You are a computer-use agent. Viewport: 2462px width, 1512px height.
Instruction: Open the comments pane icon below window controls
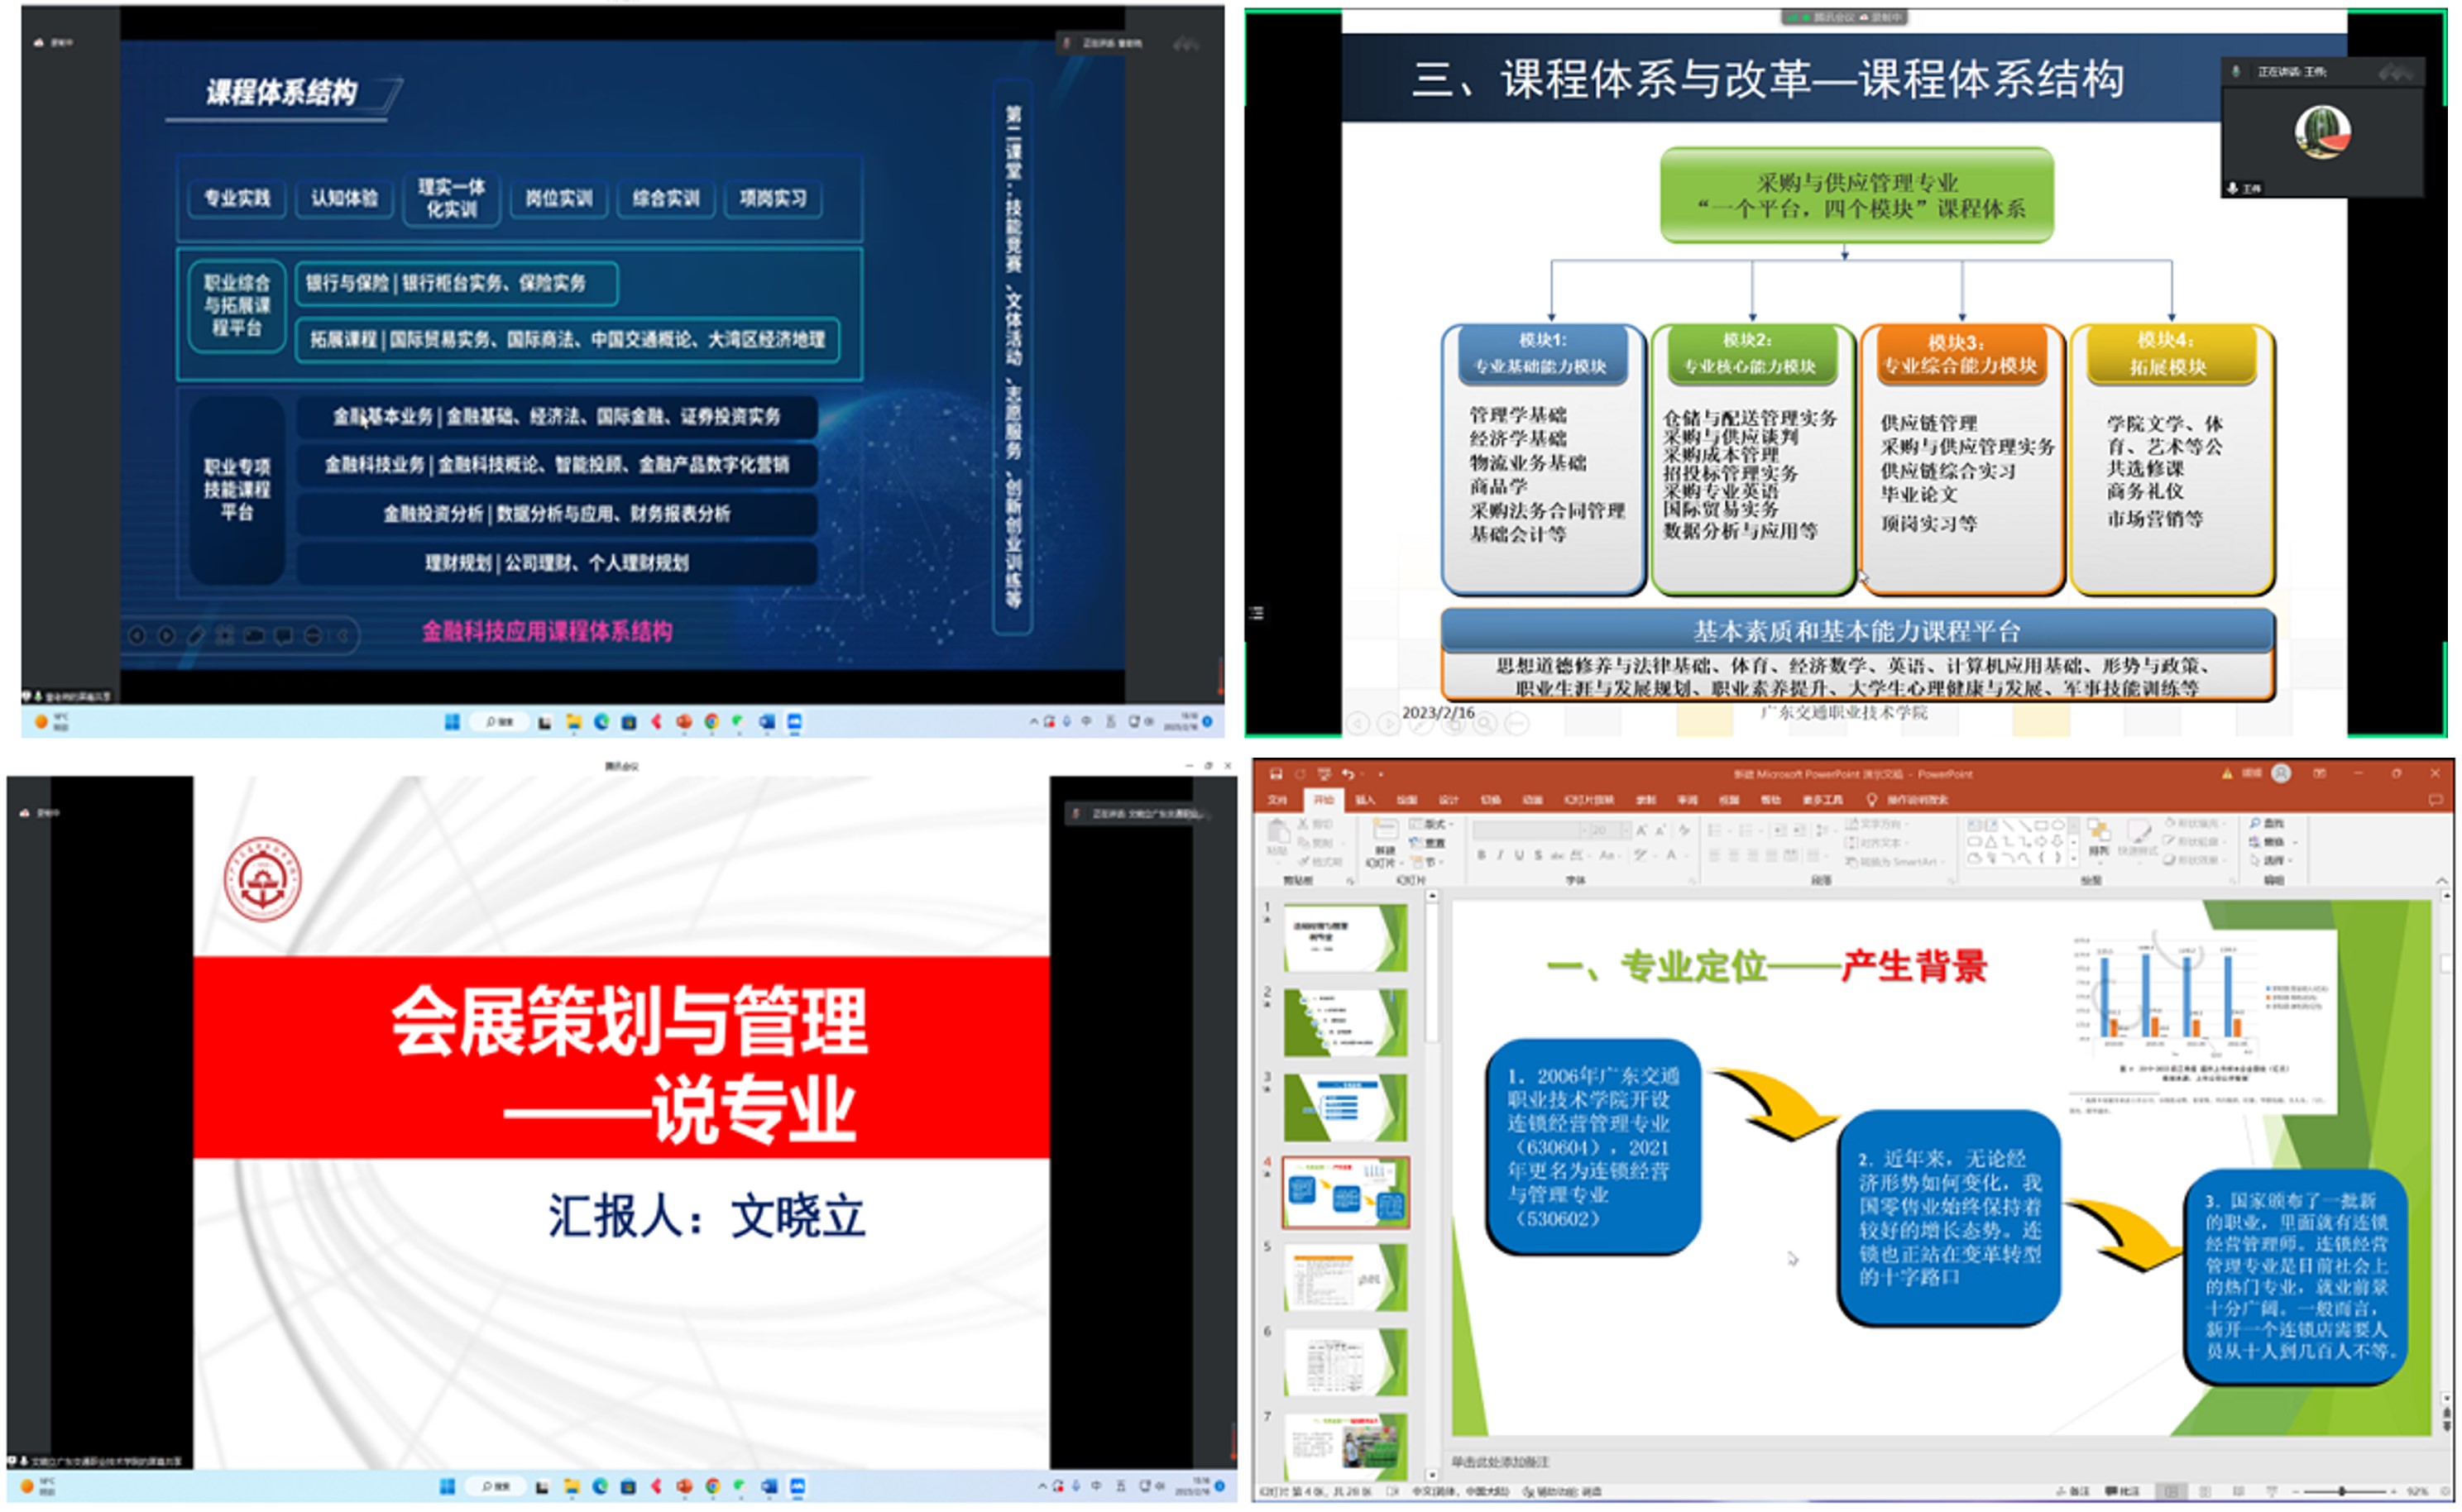pyautogui.click(x=2436, y=801)
